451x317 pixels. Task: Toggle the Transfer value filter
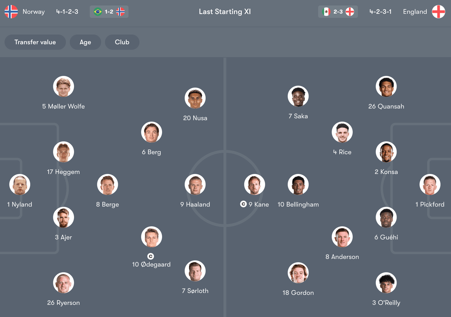click(x=35, y=42)
